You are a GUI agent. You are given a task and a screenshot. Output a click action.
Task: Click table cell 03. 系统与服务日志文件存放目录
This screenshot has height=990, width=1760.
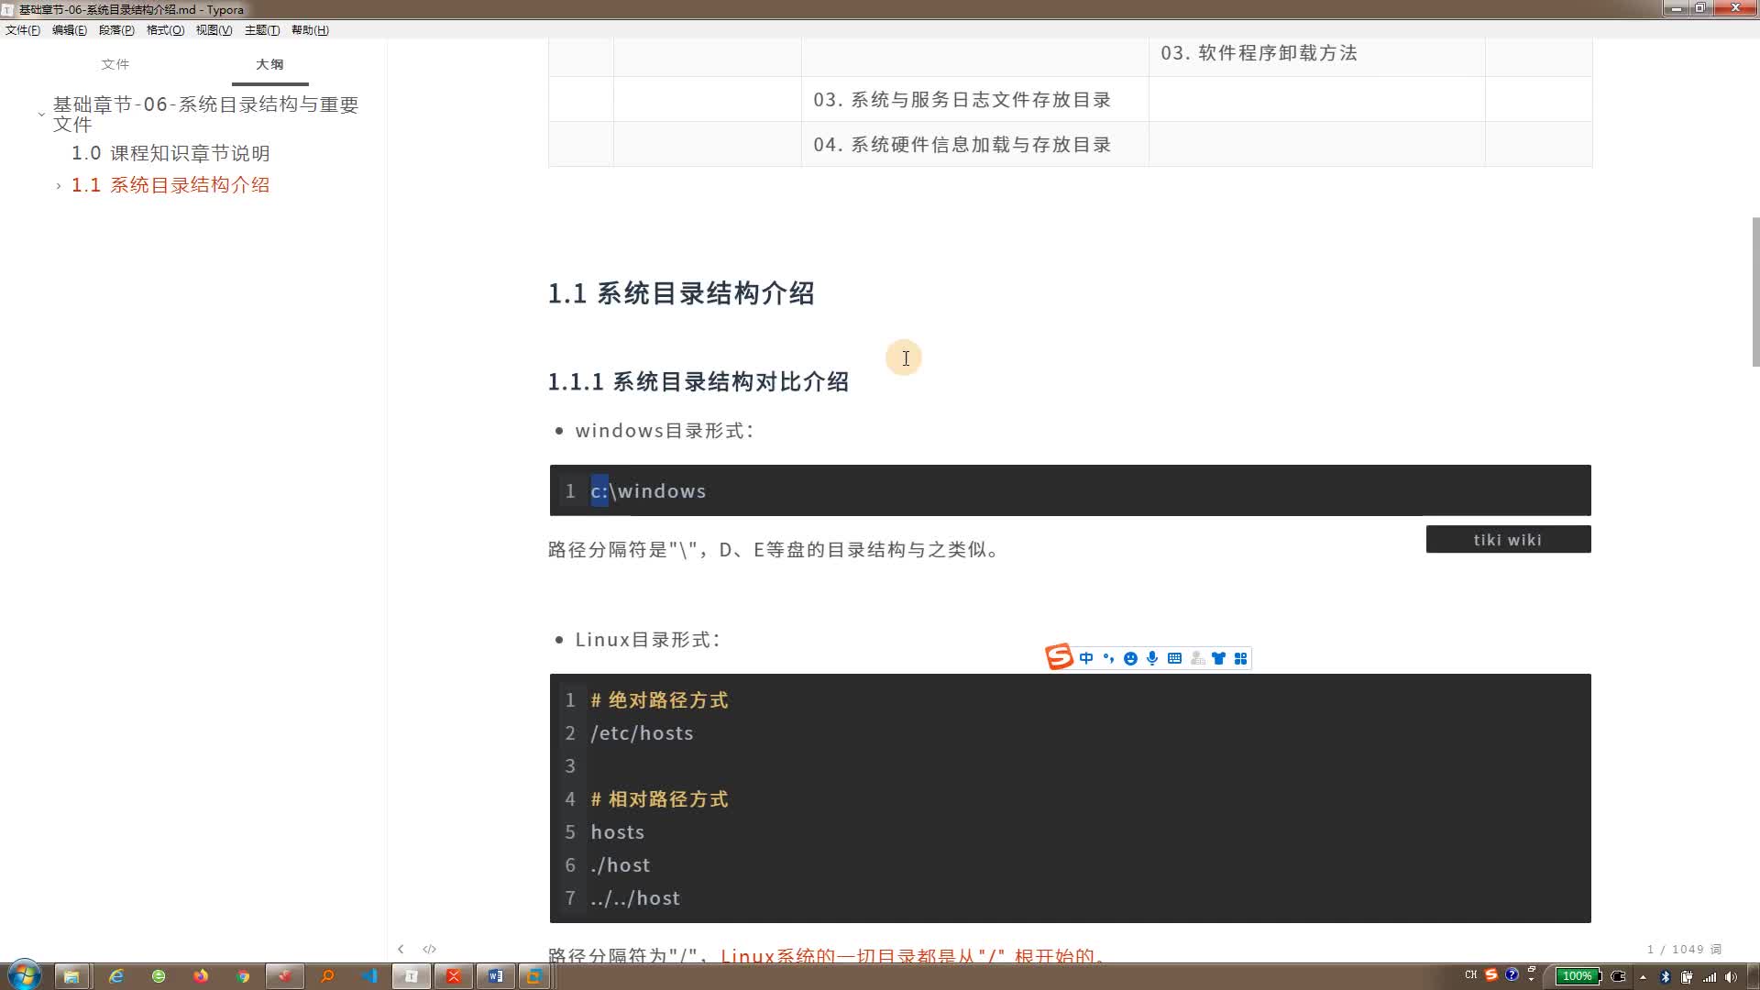tap(962, 100)
